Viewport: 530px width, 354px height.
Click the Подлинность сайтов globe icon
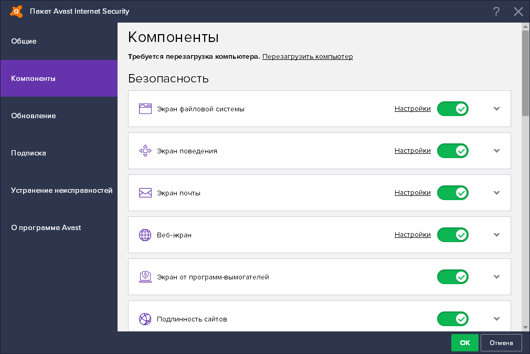click(x=145, y=319)
